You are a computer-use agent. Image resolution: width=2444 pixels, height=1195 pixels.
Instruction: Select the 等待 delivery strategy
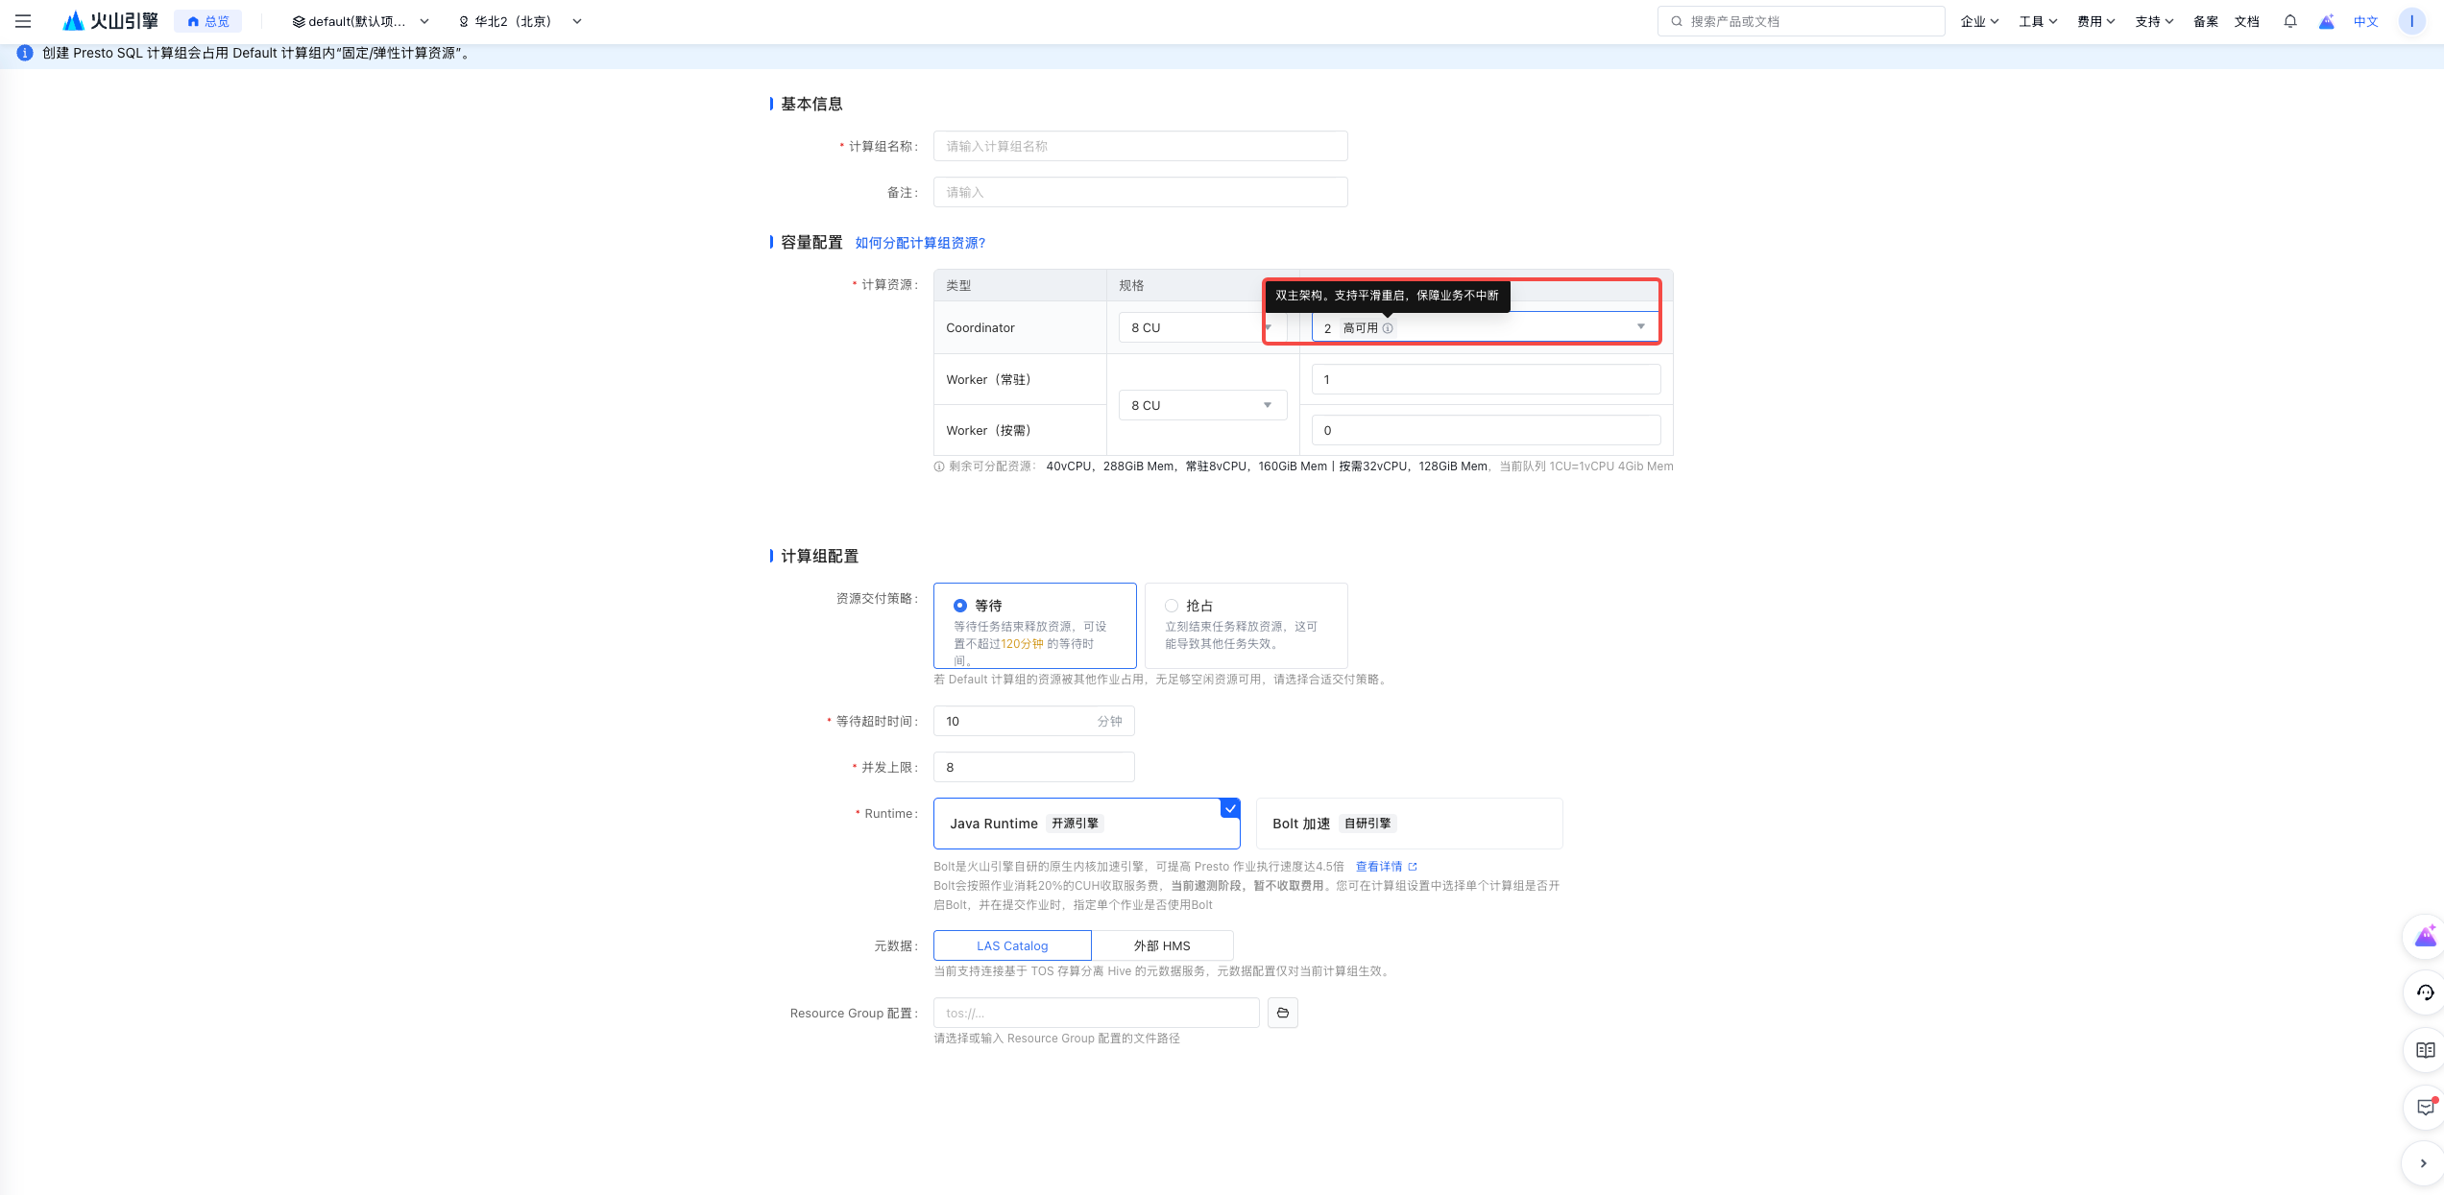click(1035, 626)
